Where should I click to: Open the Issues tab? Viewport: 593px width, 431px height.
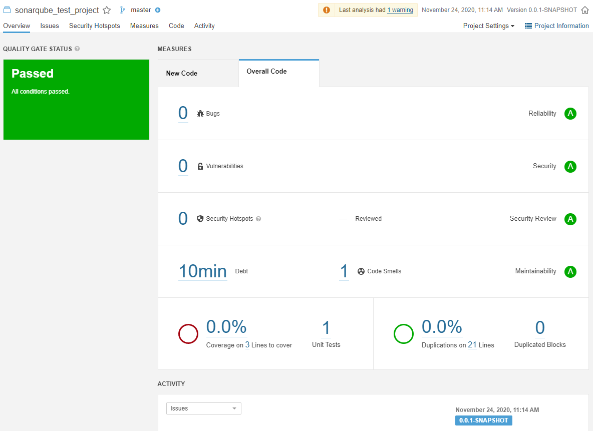coord(50,26)
